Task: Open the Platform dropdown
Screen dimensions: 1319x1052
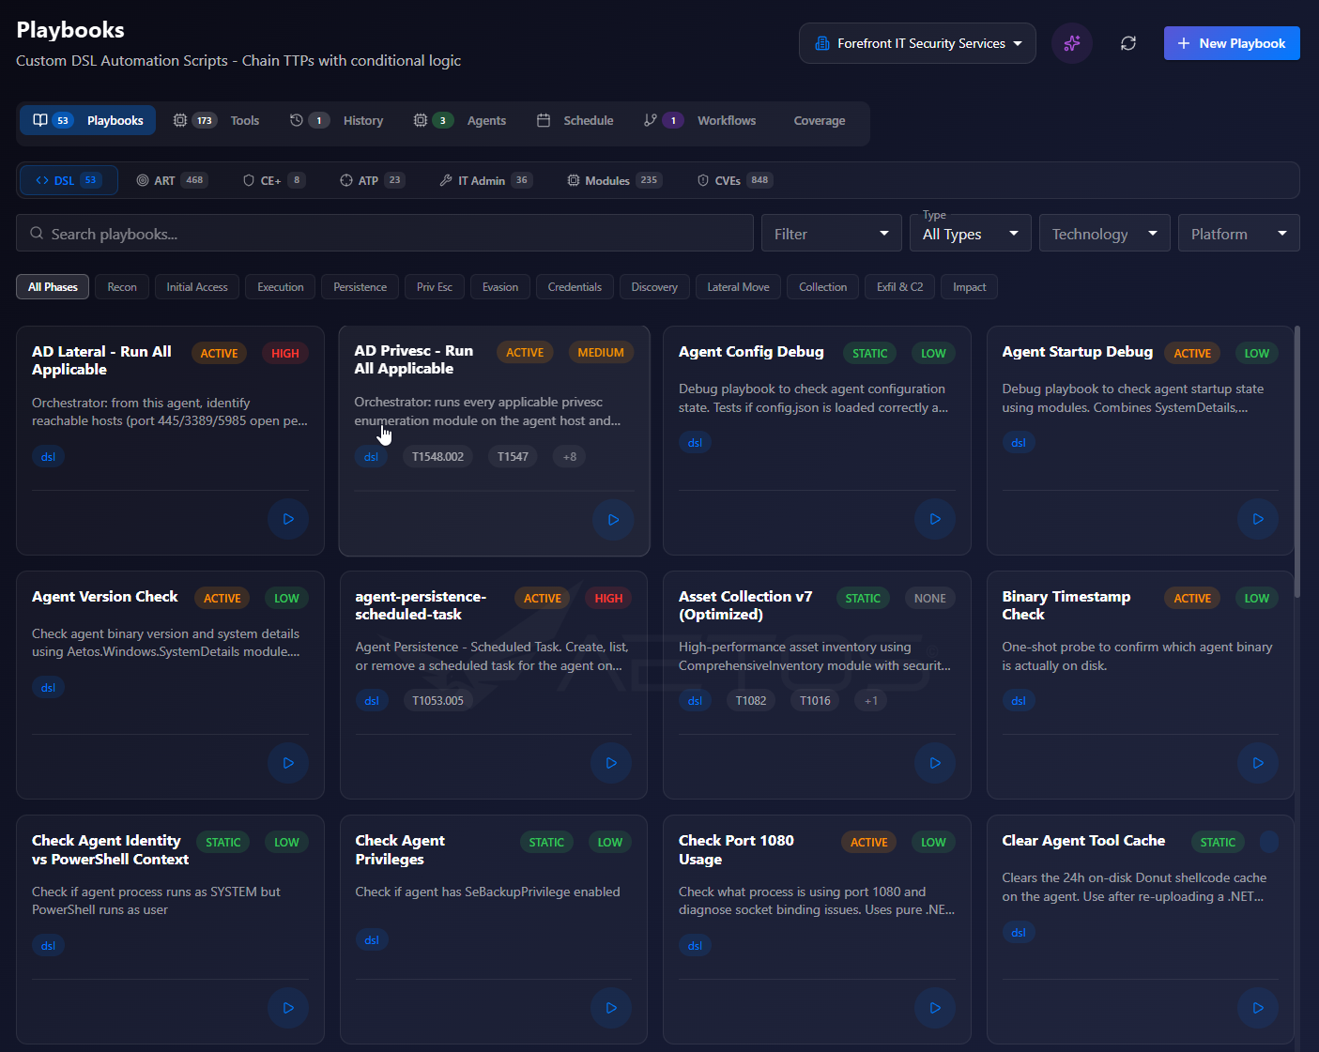Action: [x=1239, y=234]
